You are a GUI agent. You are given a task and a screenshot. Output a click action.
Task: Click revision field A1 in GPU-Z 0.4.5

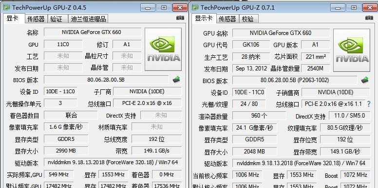(x=127, y=44)
